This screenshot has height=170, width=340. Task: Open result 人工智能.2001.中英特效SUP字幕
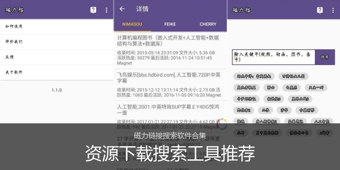[170, 116]
